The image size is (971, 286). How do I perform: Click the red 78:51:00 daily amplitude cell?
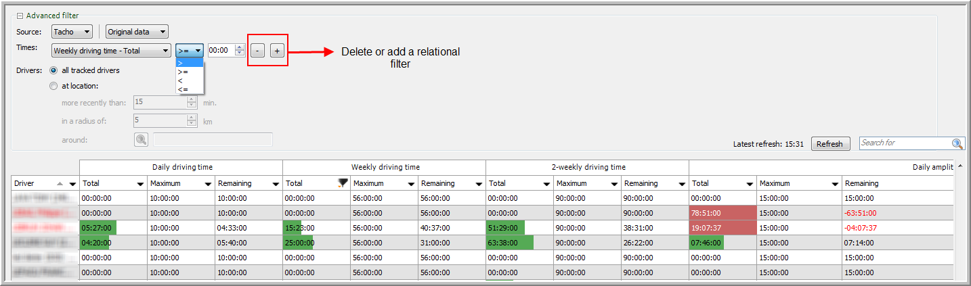722,212
